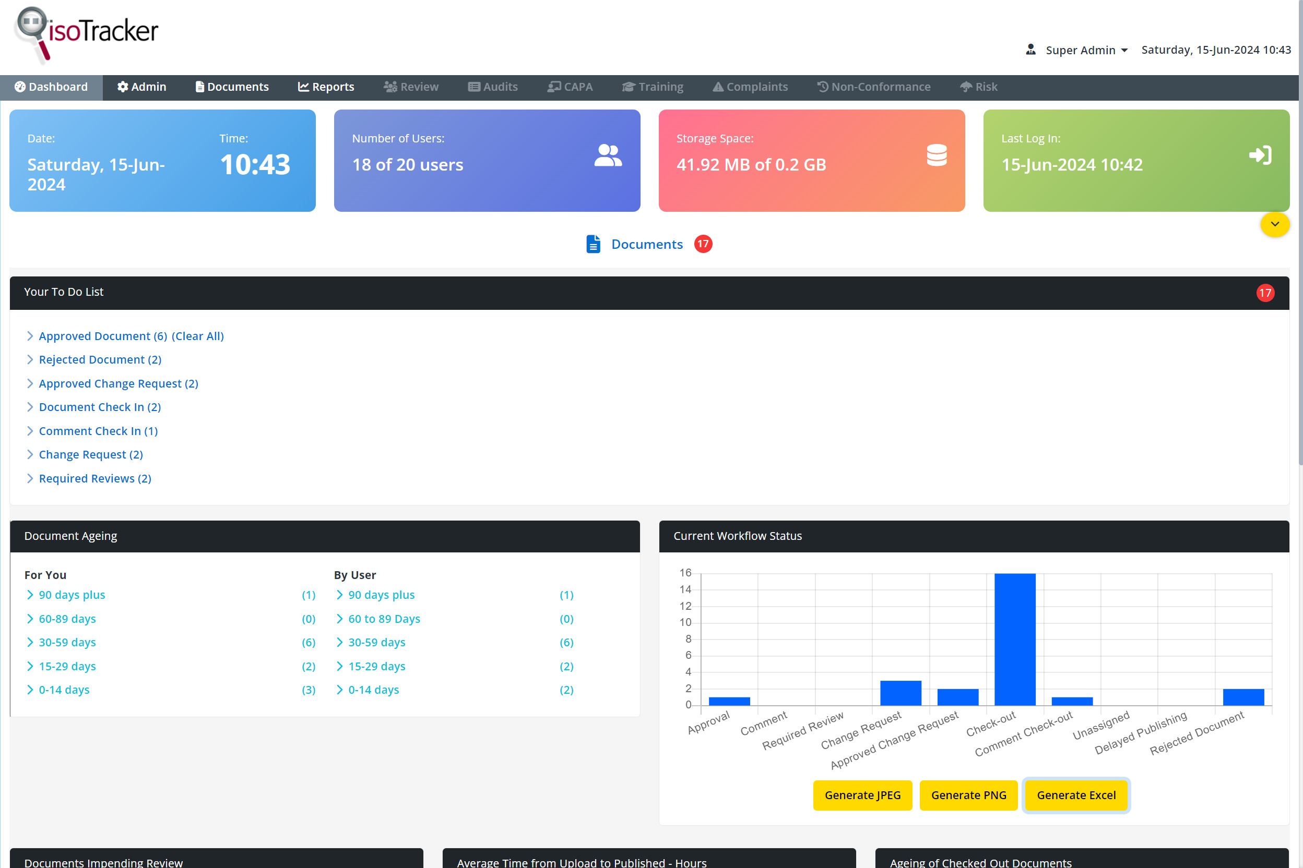
Task: Click the red 17 badge on Your To Do List
Action: pos(1265,292)
